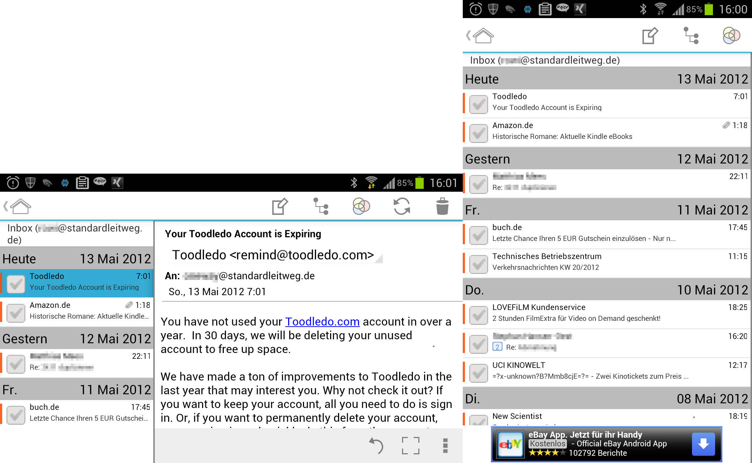Tap alarm clock icon in left status bar
Screen dimensions: 752x463
click(13, 183)
